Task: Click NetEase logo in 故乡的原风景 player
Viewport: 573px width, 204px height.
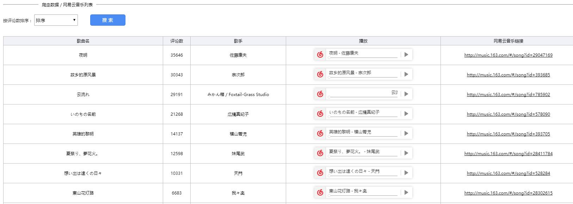Action: click(x=320, y=74)
